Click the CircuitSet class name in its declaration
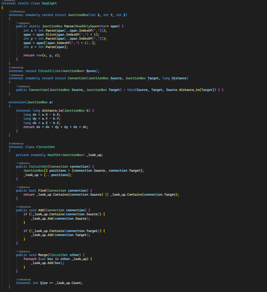Screen dimensions: 267x292 point(45,147)
